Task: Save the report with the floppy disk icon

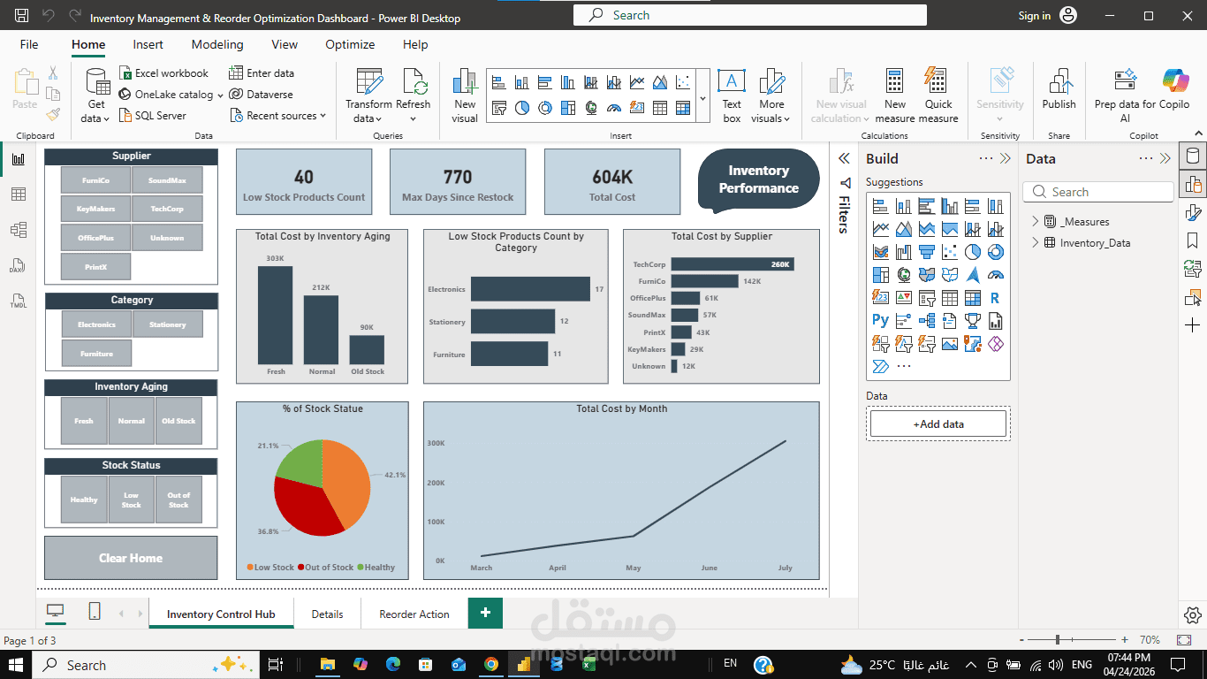Action: (22, 16)
